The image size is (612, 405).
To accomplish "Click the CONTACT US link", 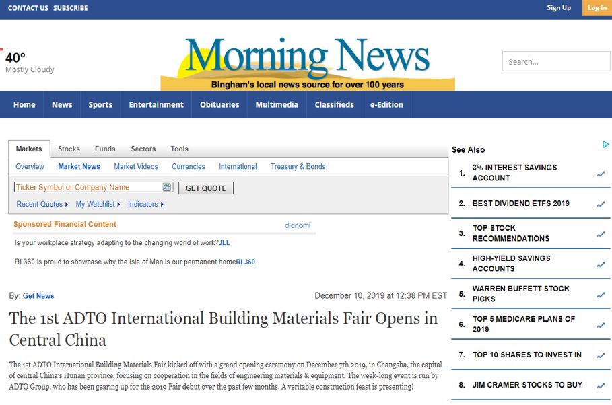I will coord(28,8).
